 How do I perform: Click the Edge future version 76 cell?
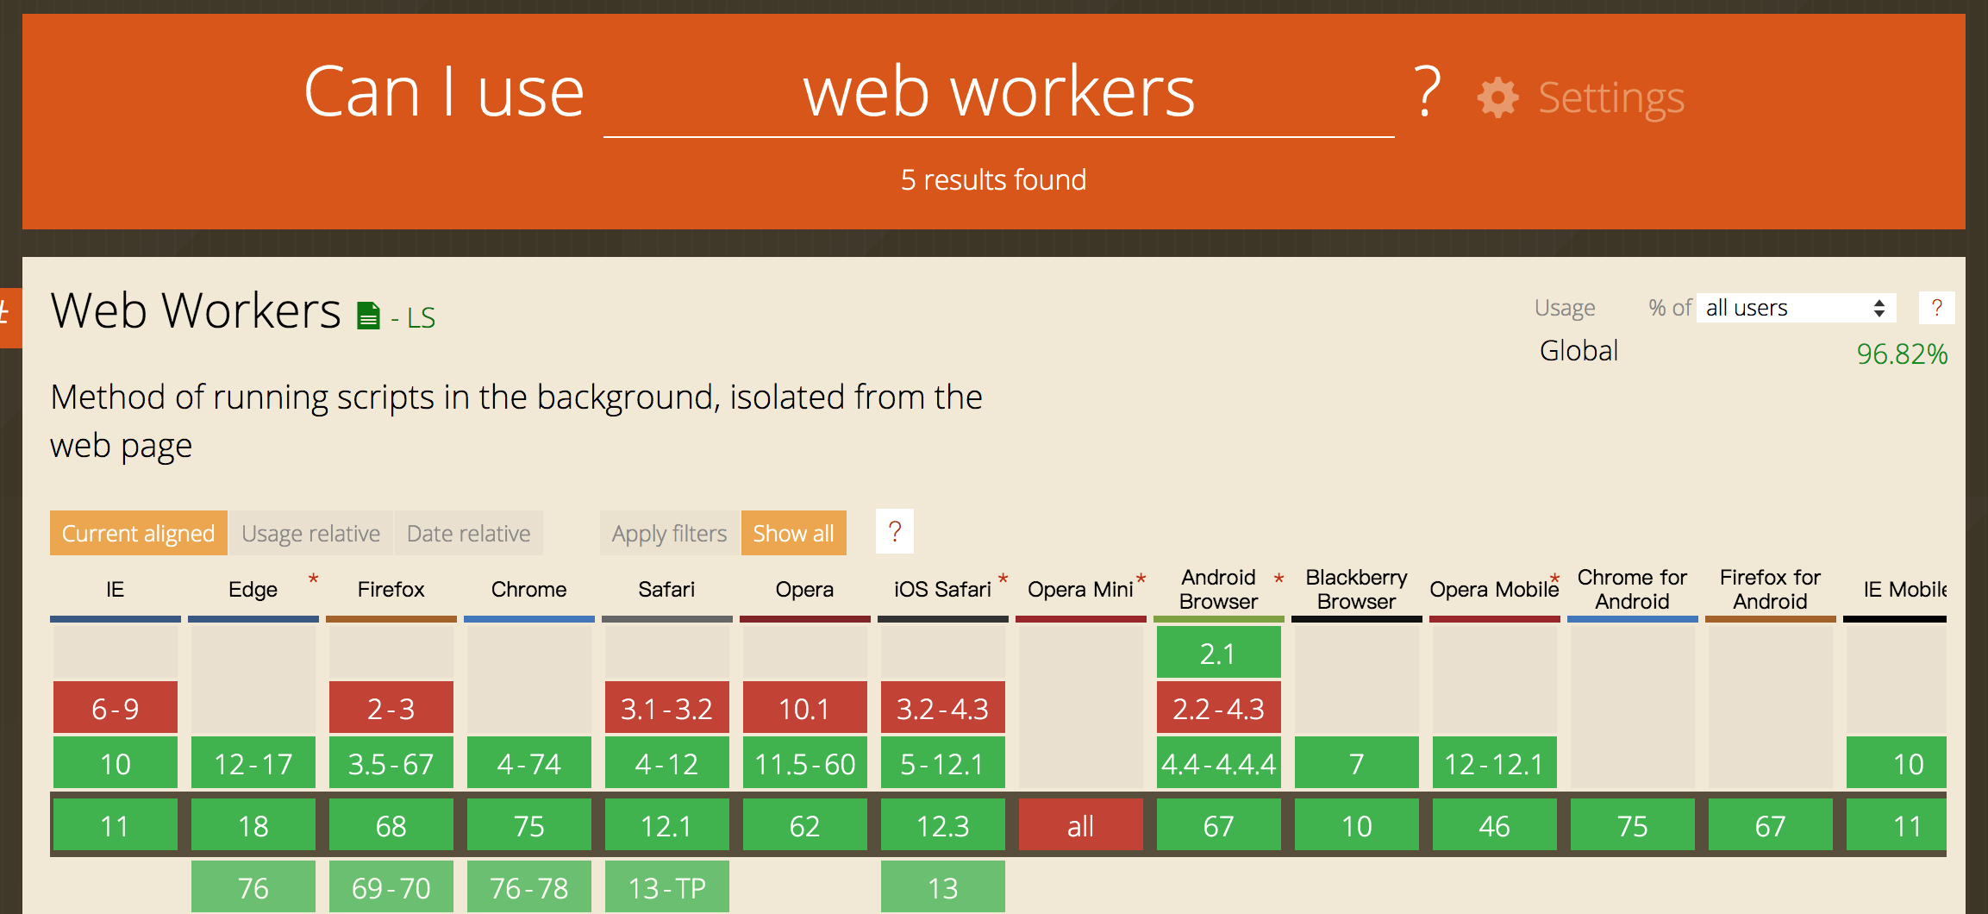click(253, 886)
